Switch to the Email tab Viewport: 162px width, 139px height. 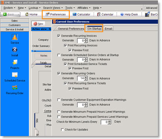pyautogui.click(x=108, y=29)
